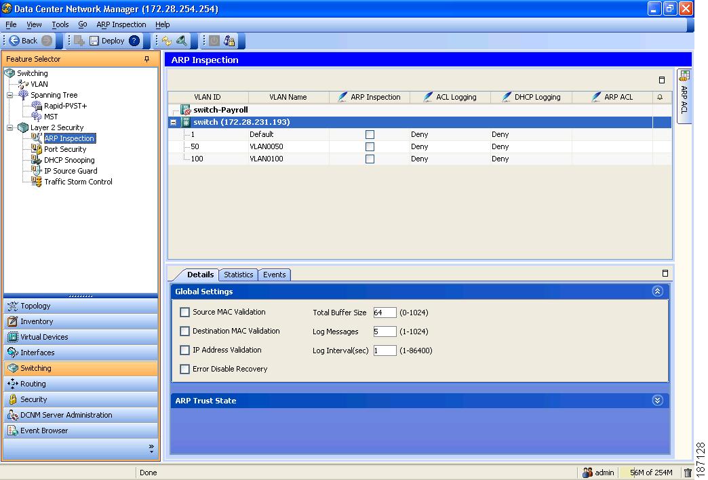Select DHCP Snooping in the feature tree
Screen dimensions: 708x480
[x=68, y=160]
